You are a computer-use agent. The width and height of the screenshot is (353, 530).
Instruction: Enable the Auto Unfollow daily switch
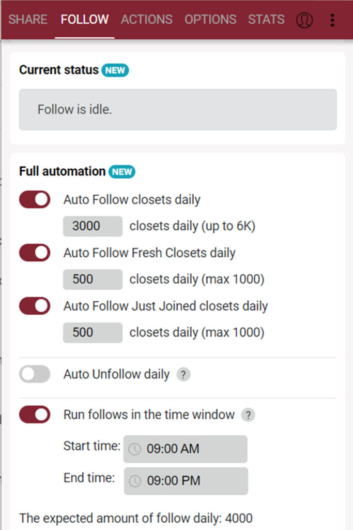point(35,374)
